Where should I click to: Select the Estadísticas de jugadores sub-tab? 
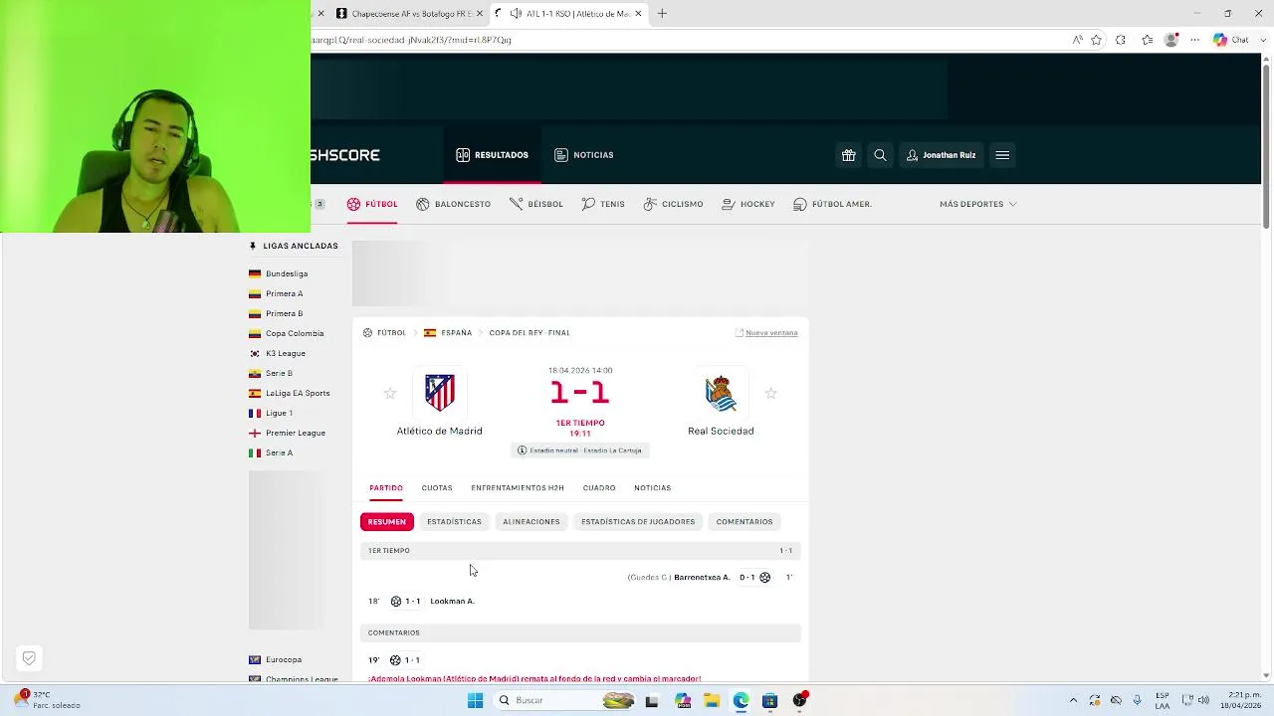coord(638,521)
